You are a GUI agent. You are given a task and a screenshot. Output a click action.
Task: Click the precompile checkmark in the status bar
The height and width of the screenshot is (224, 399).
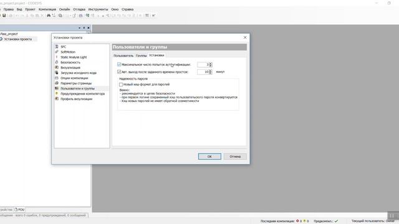pos(336,221)
